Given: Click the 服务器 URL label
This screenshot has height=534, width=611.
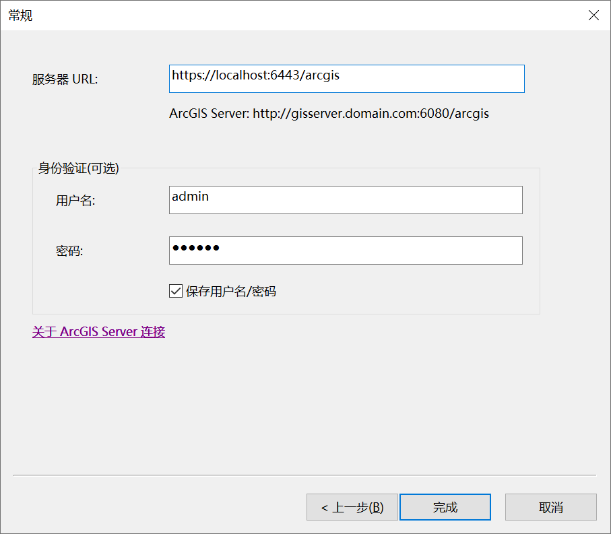Looking at the screenshot, I should [x=65, y=79].
